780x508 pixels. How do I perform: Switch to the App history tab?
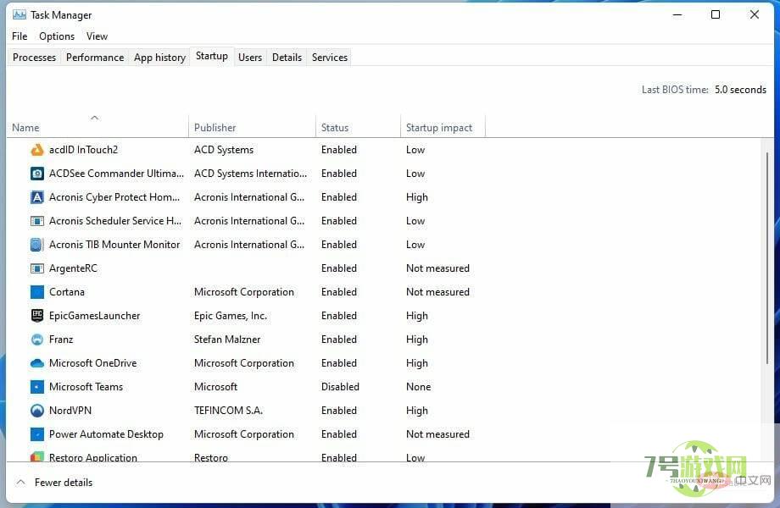(x=159, y=58)
